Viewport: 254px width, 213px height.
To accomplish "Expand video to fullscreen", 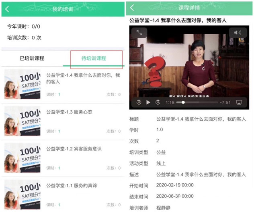I will click(139, 33).
